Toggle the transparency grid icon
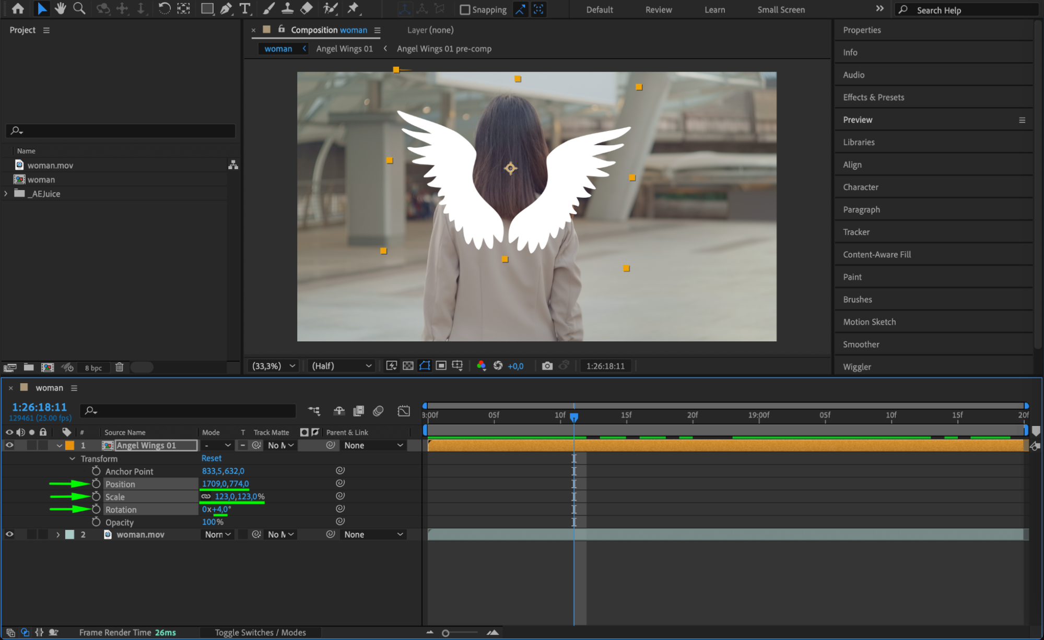This screenshot has height=640, width=1044. coord(408,366)
